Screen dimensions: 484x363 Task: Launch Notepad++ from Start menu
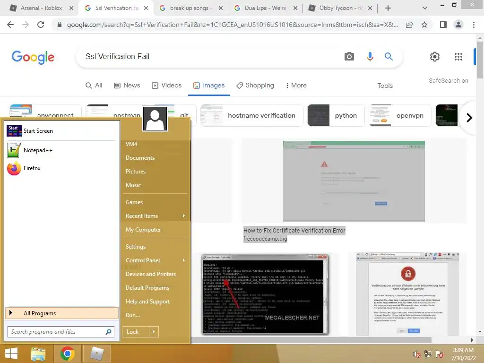click(x=62, y=150)
